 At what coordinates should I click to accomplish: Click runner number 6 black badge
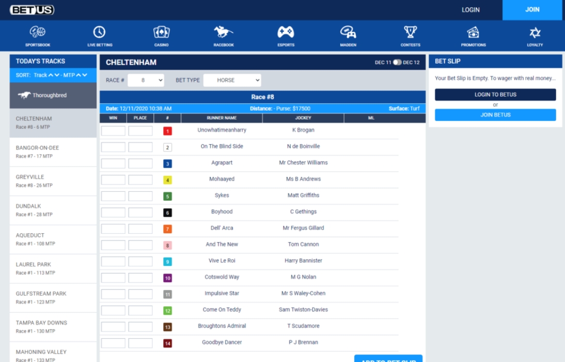tap(167, 213)
